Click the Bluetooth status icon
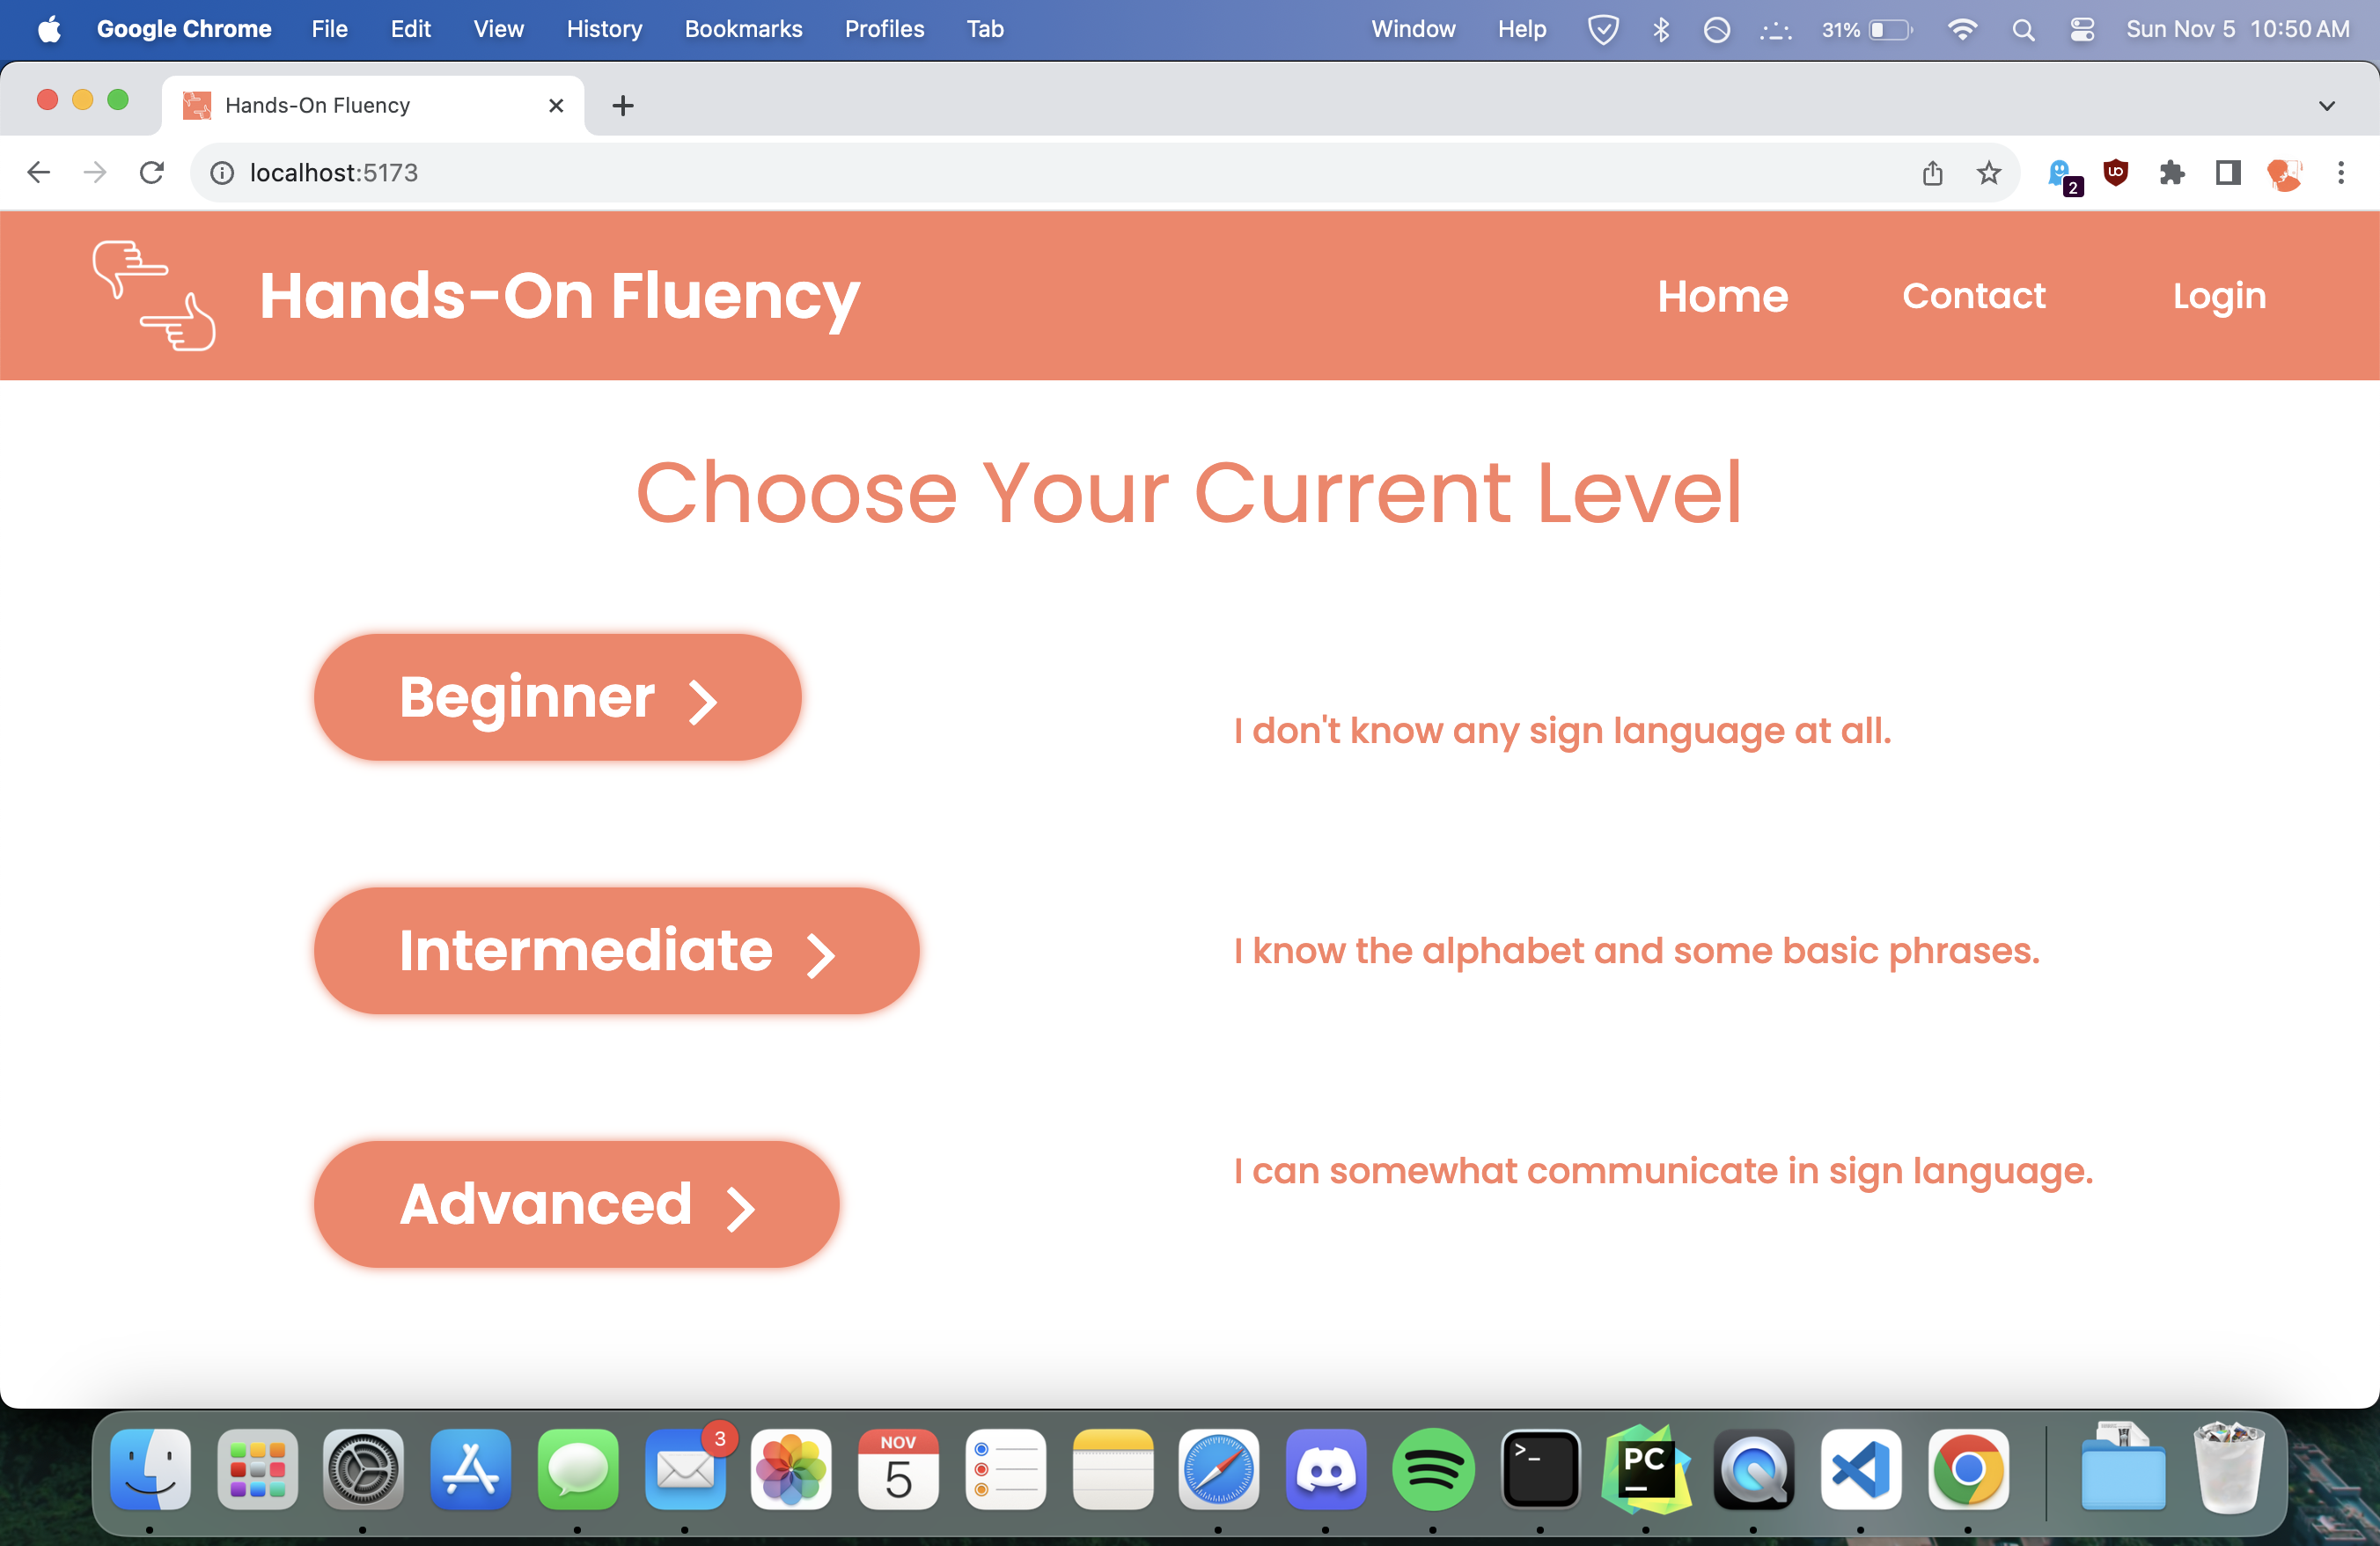 pyautogui.click(x=1661, y=29)
